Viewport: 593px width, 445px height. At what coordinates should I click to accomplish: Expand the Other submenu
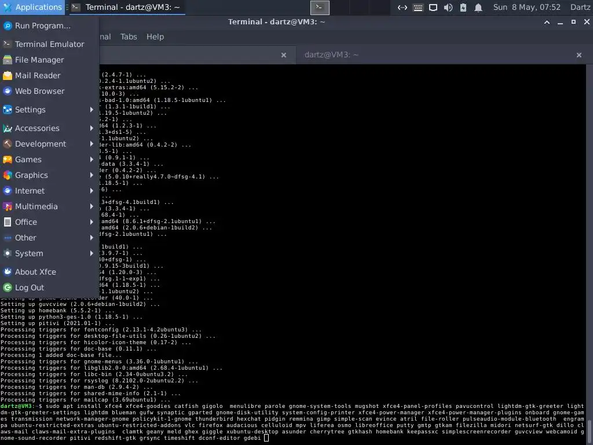50,238
